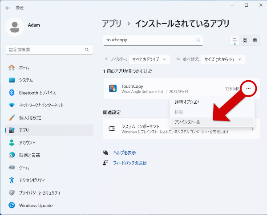Minimize the 設定 window
The width and height of the screenshot is (267, 215).
click(232, 5)
